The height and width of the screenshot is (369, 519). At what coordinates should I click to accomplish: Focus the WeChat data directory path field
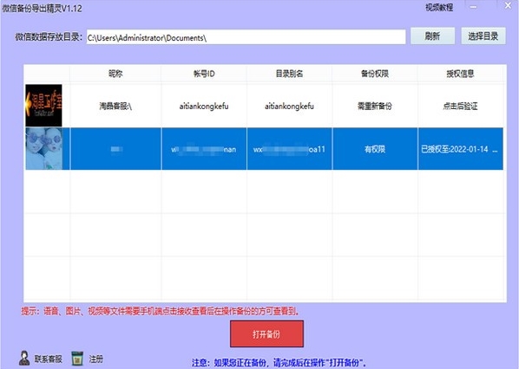click(x=246, y=37)
